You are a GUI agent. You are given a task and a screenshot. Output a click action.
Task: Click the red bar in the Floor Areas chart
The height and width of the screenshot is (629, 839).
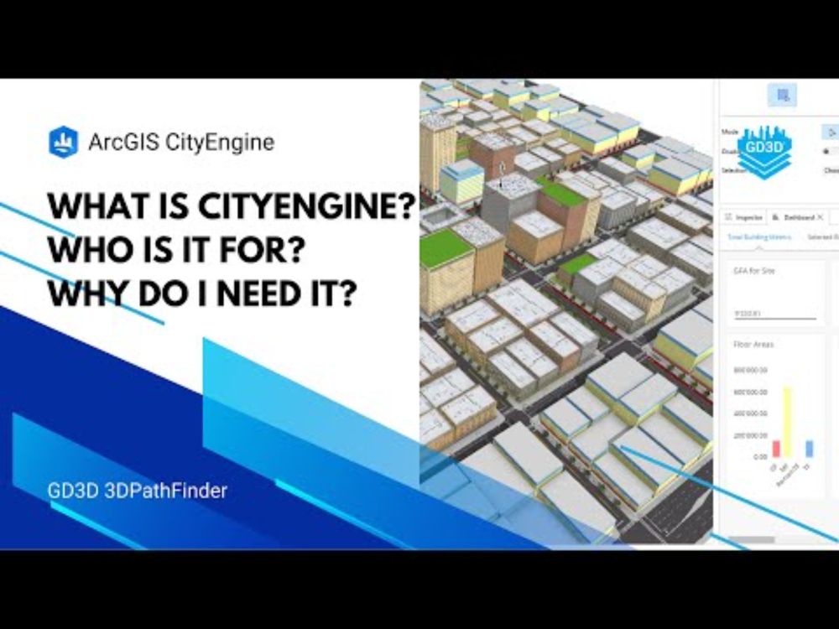coord(776,450)
